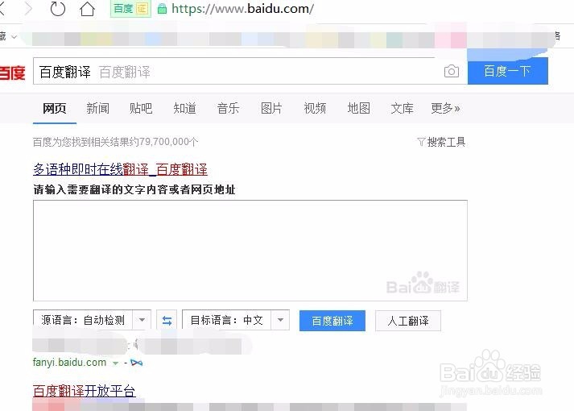Open the 贴吧 tab
This screenshot has height=411, width=574.
[x=141, y=108]
